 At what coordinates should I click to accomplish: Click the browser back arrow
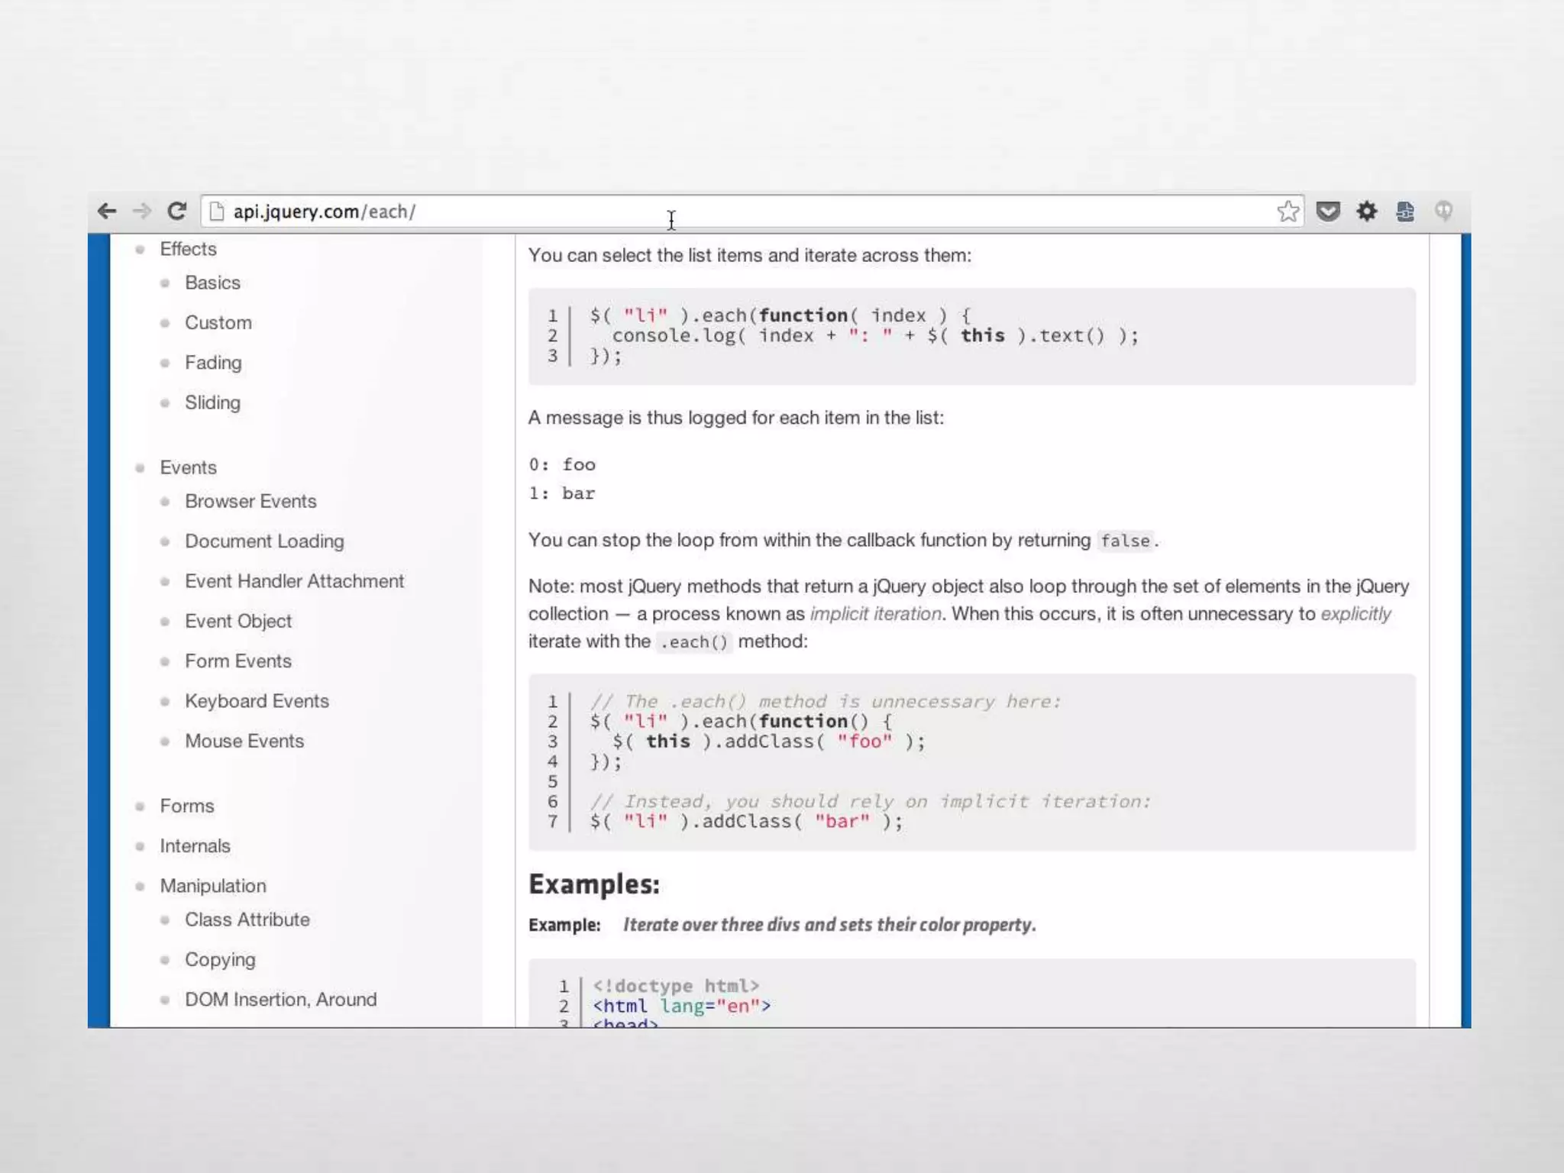coord(107,212)
